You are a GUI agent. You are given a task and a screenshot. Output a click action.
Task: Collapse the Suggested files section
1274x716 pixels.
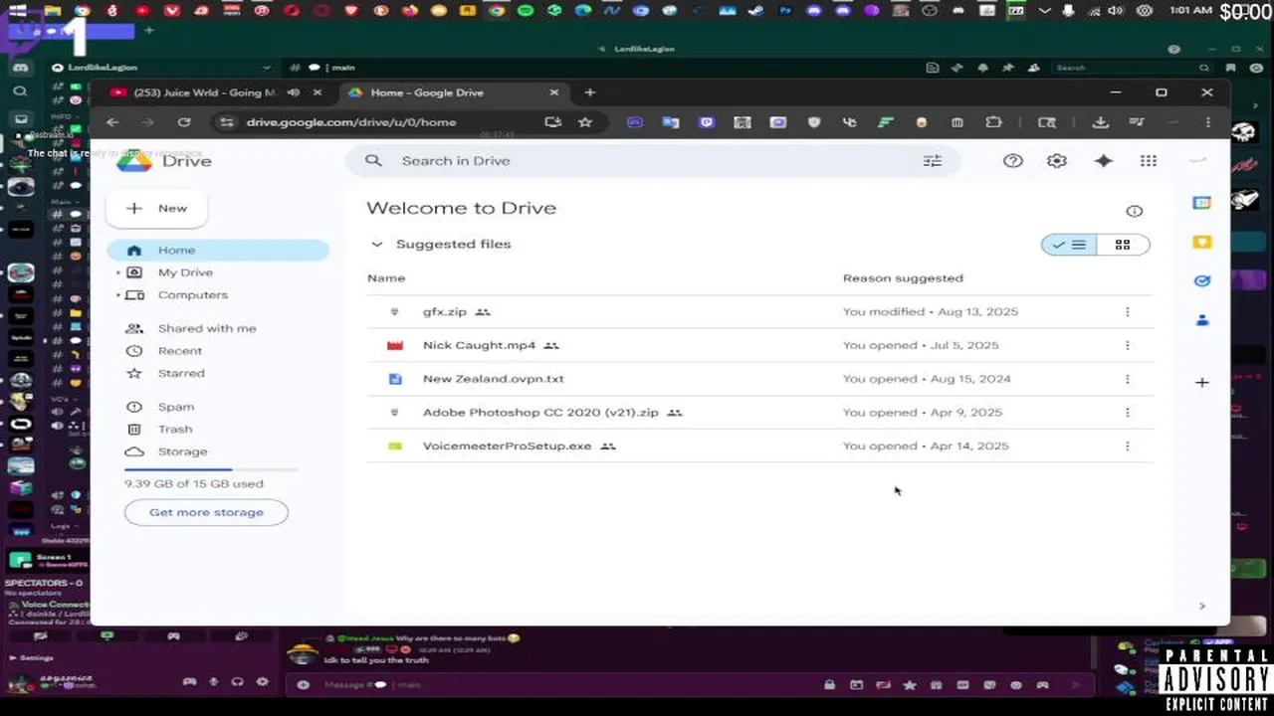[x=377, y=245]
